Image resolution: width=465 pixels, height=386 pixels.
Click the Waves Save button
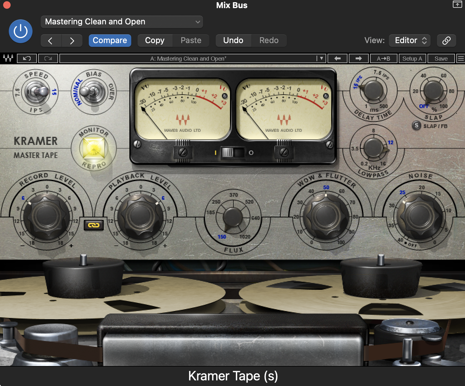(x=441, y=58)
